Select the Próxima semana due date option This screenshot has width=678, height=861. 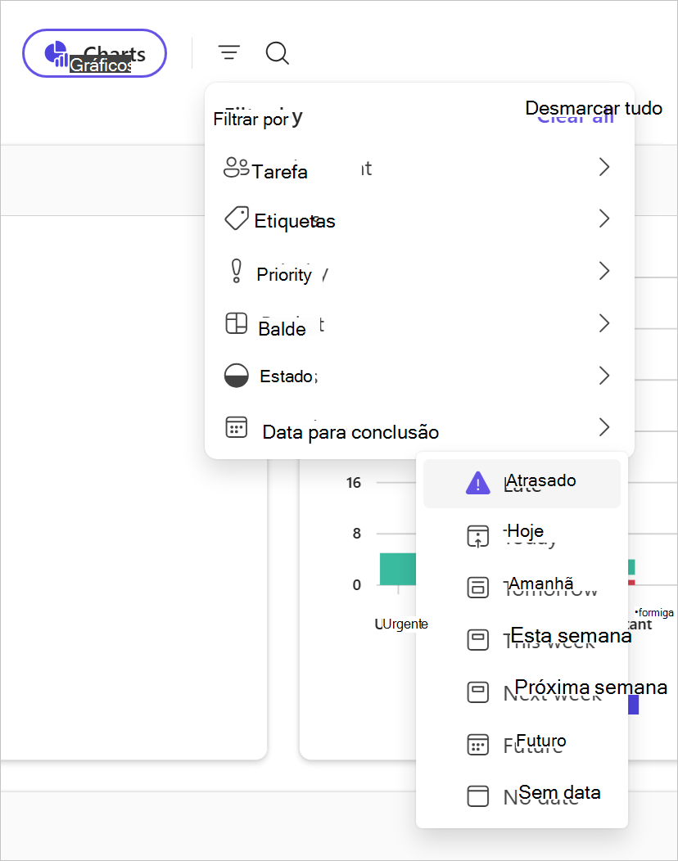[522, 692]
